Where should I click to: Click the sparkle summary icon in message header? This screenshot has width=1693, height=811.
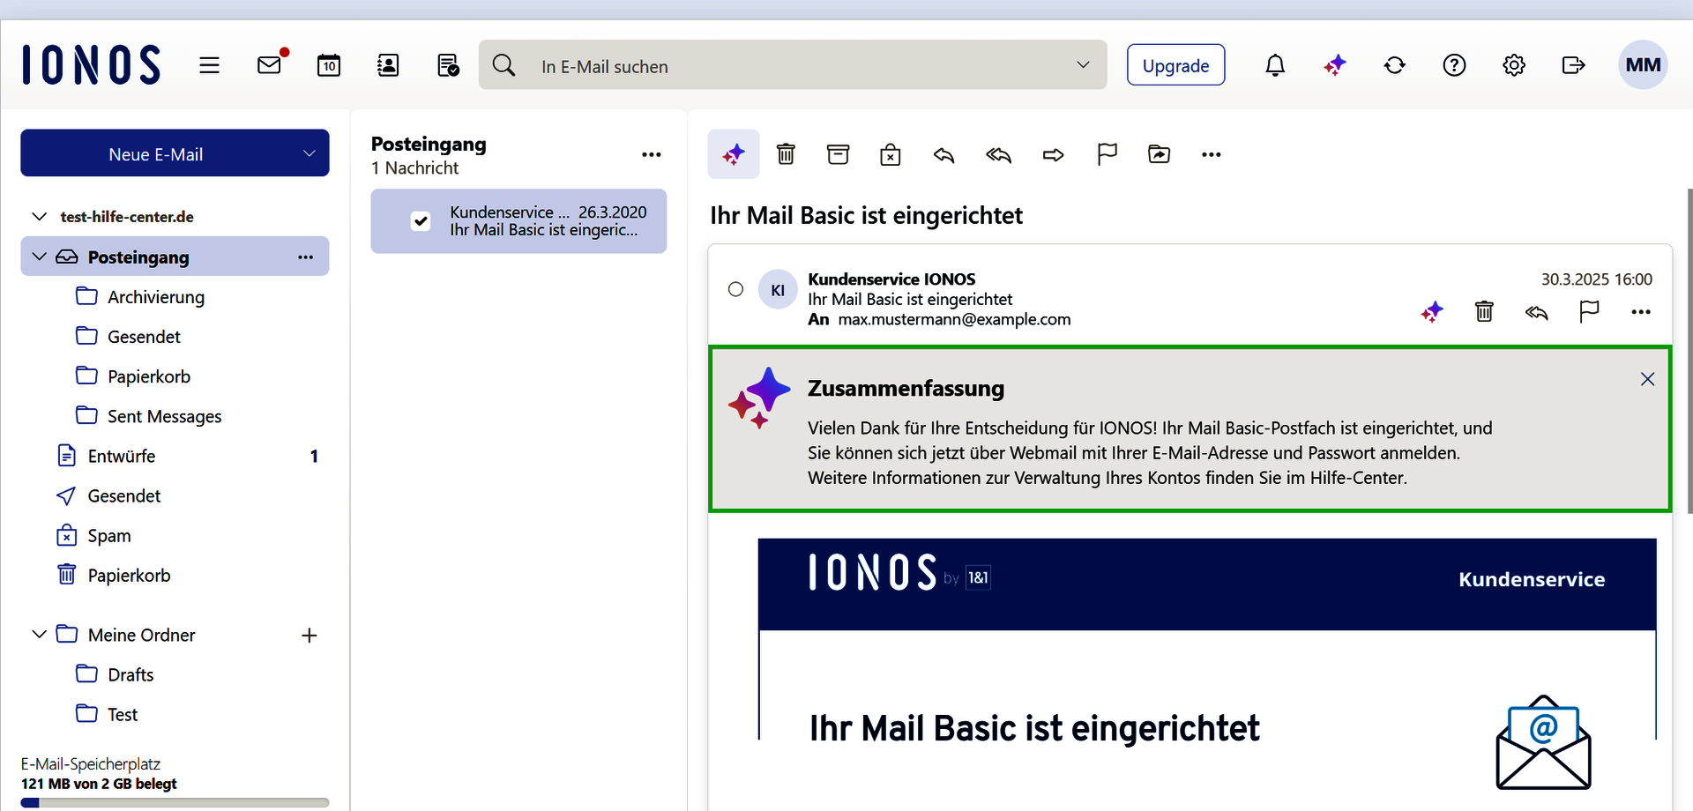1432,311
